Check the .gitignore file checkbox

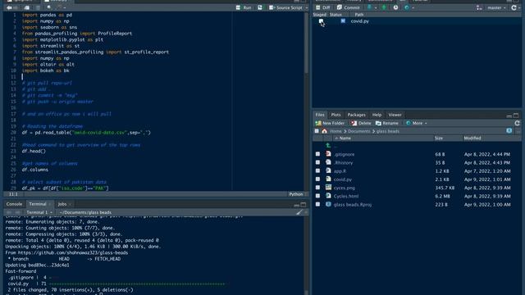click(x=317, y=154)
